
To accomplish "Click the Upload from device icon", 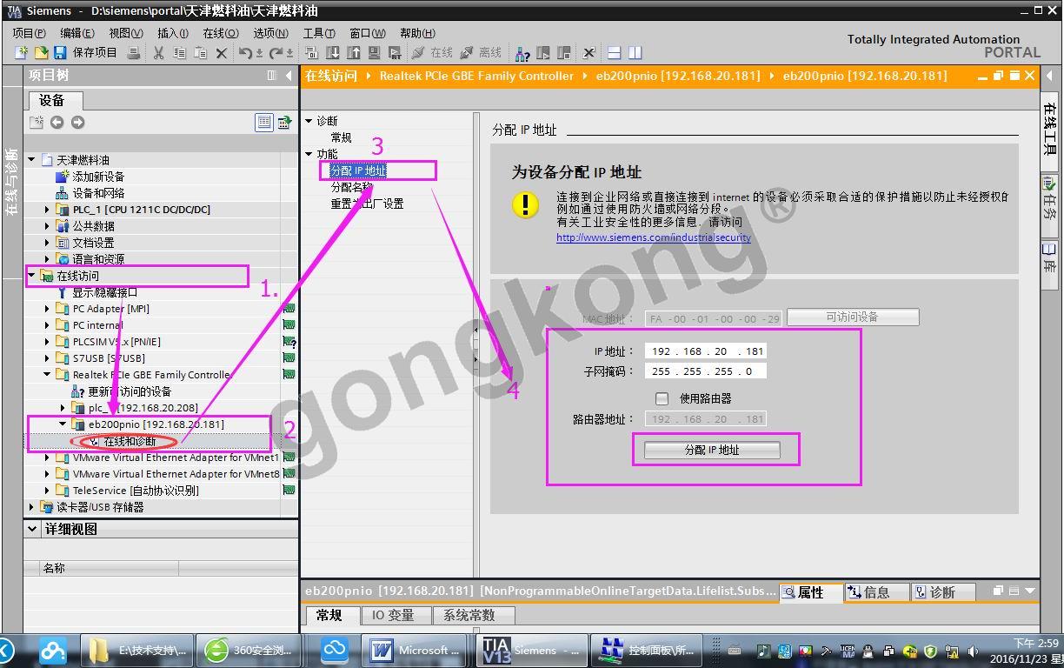I will (x=353, y=53).
